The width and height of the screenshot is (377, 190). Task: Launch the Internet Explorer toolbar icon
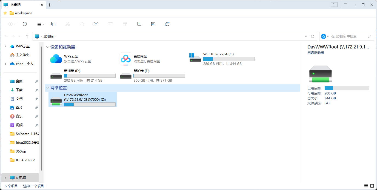pos(167,24)
